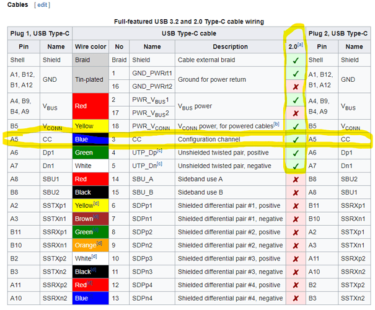Click the red cross in the Sideband use B row

[x=296, y=193]
